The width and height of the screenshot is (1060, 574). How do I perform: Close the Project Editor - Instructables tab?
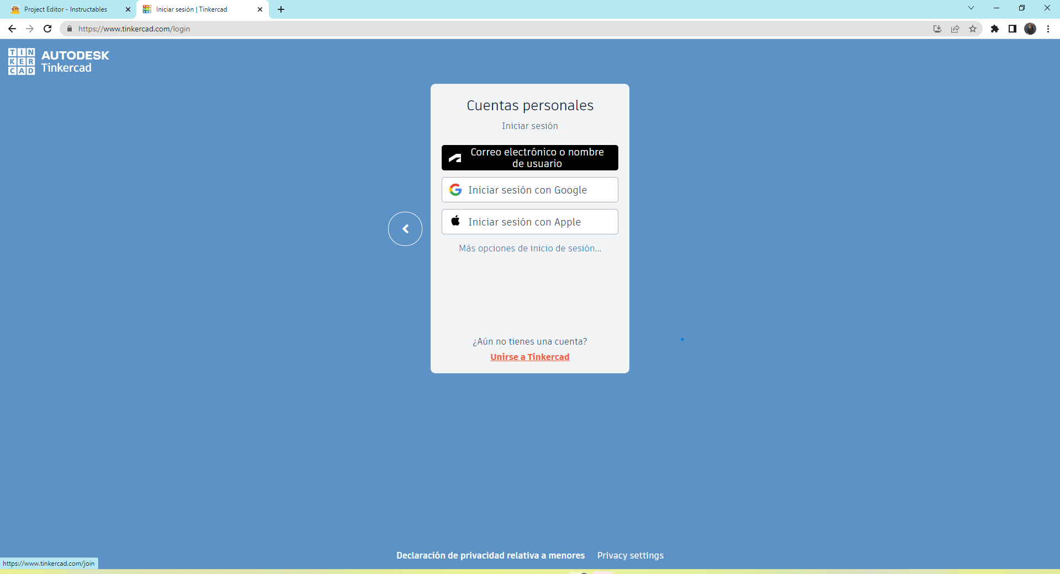click(x=128, y=9)
